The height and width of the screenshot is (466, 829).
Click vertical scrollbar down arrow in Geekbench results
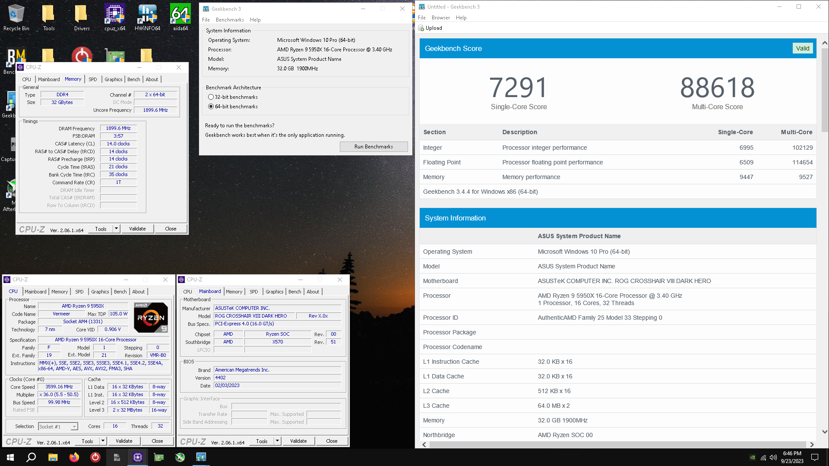click(x=825, y=431)
